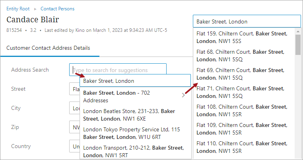The image size is (303, 160).
Task: Open the Contact Persons breadcrumb link
Action: pos(57,9)
